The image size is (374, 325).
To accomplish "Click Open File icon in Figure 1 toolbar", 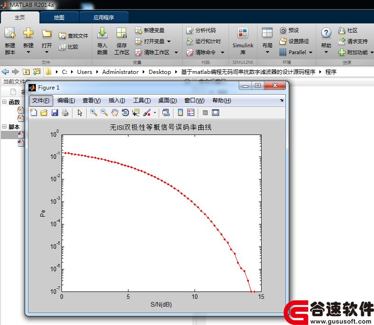I will point(44,112).
